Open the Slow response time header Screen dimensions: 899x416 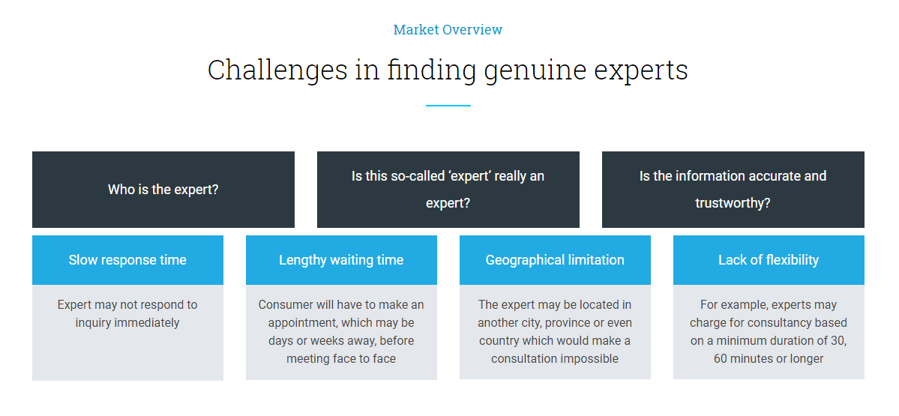tap(128, 260)
